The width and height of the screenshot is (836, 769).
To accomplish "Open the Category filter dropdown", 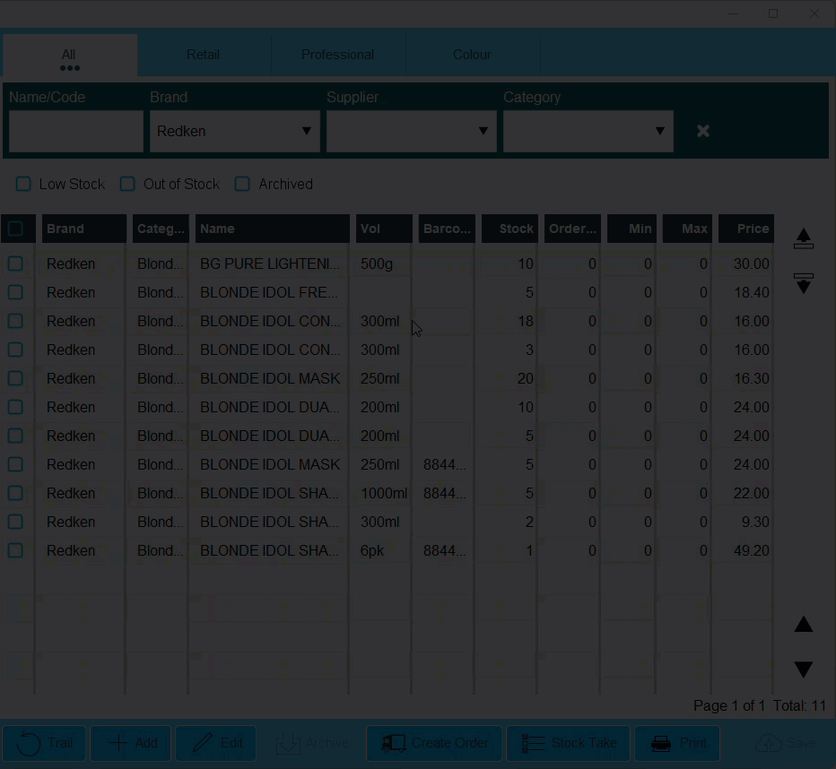I will point(588,132).
